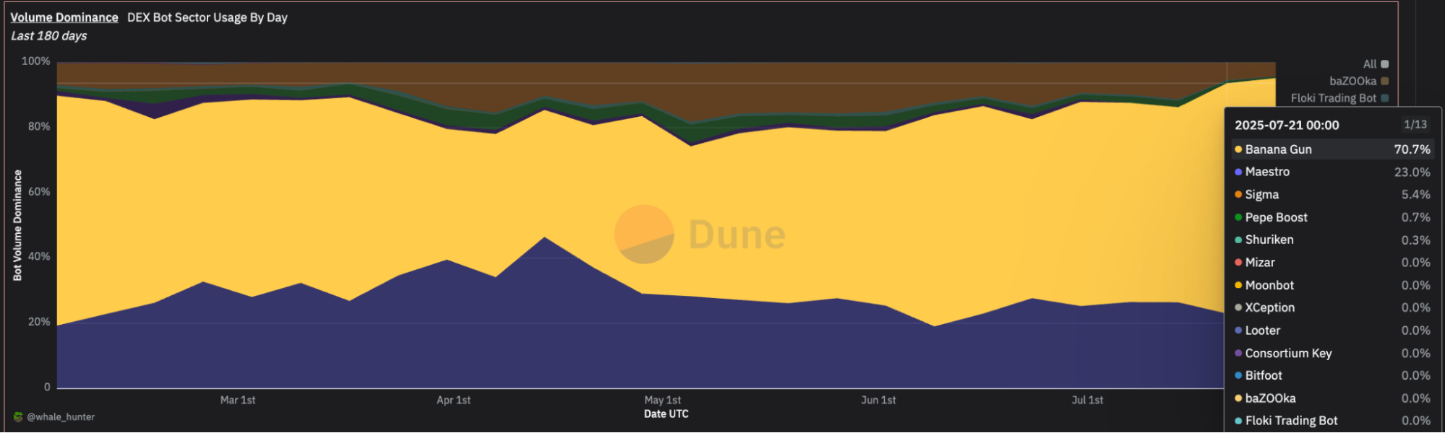Click the 1/13 tooltip page indicator
Image resolution: width=1445 pixels, height=433 pixels.
(x=1415, y=125)
